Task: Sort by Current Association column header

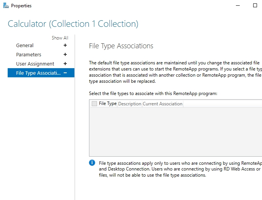Action: (x=163, y=104)
